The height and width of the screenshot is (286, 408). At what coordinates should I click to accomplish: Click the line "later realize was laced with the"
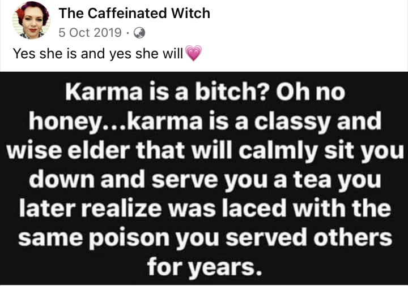(x=205, y=209)
